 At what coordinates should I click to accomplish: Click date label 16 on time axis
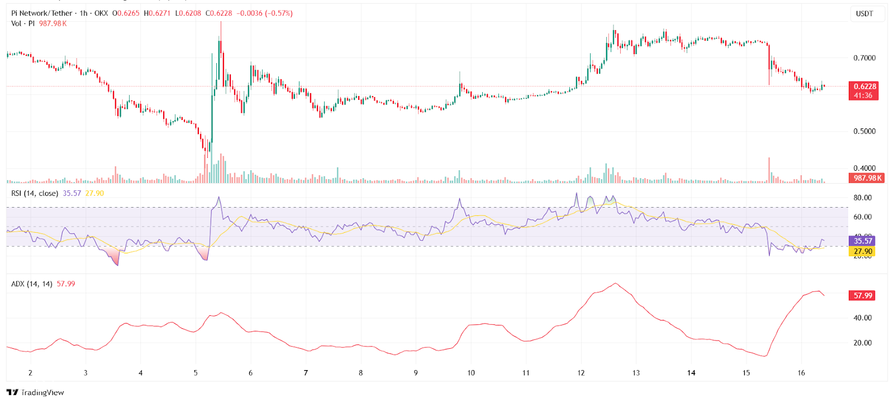(801, 373)
